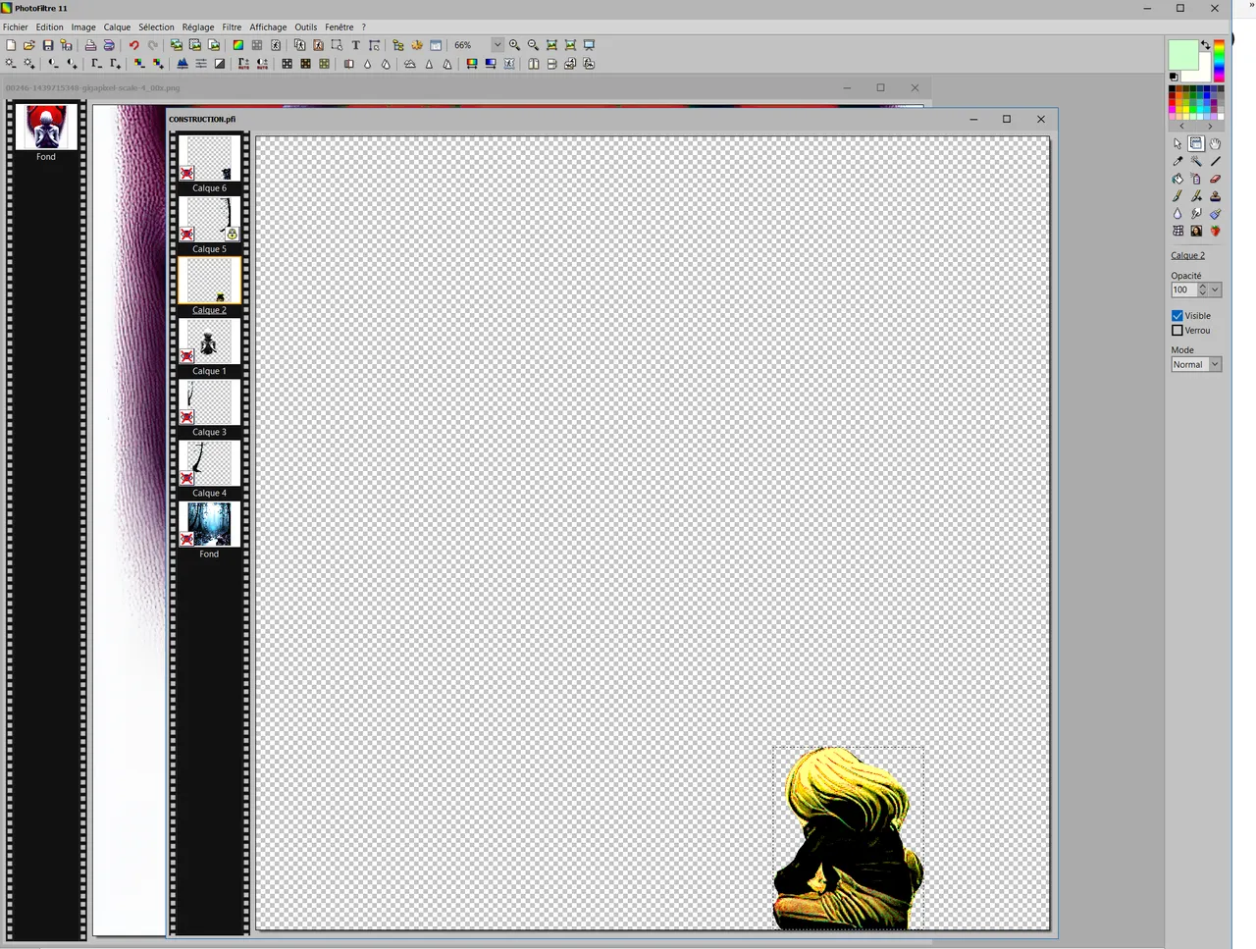This screenshot has height=949, width=1256.
Task: Click the Zoom in magnifier icon
Action: [x=514, y=45]
